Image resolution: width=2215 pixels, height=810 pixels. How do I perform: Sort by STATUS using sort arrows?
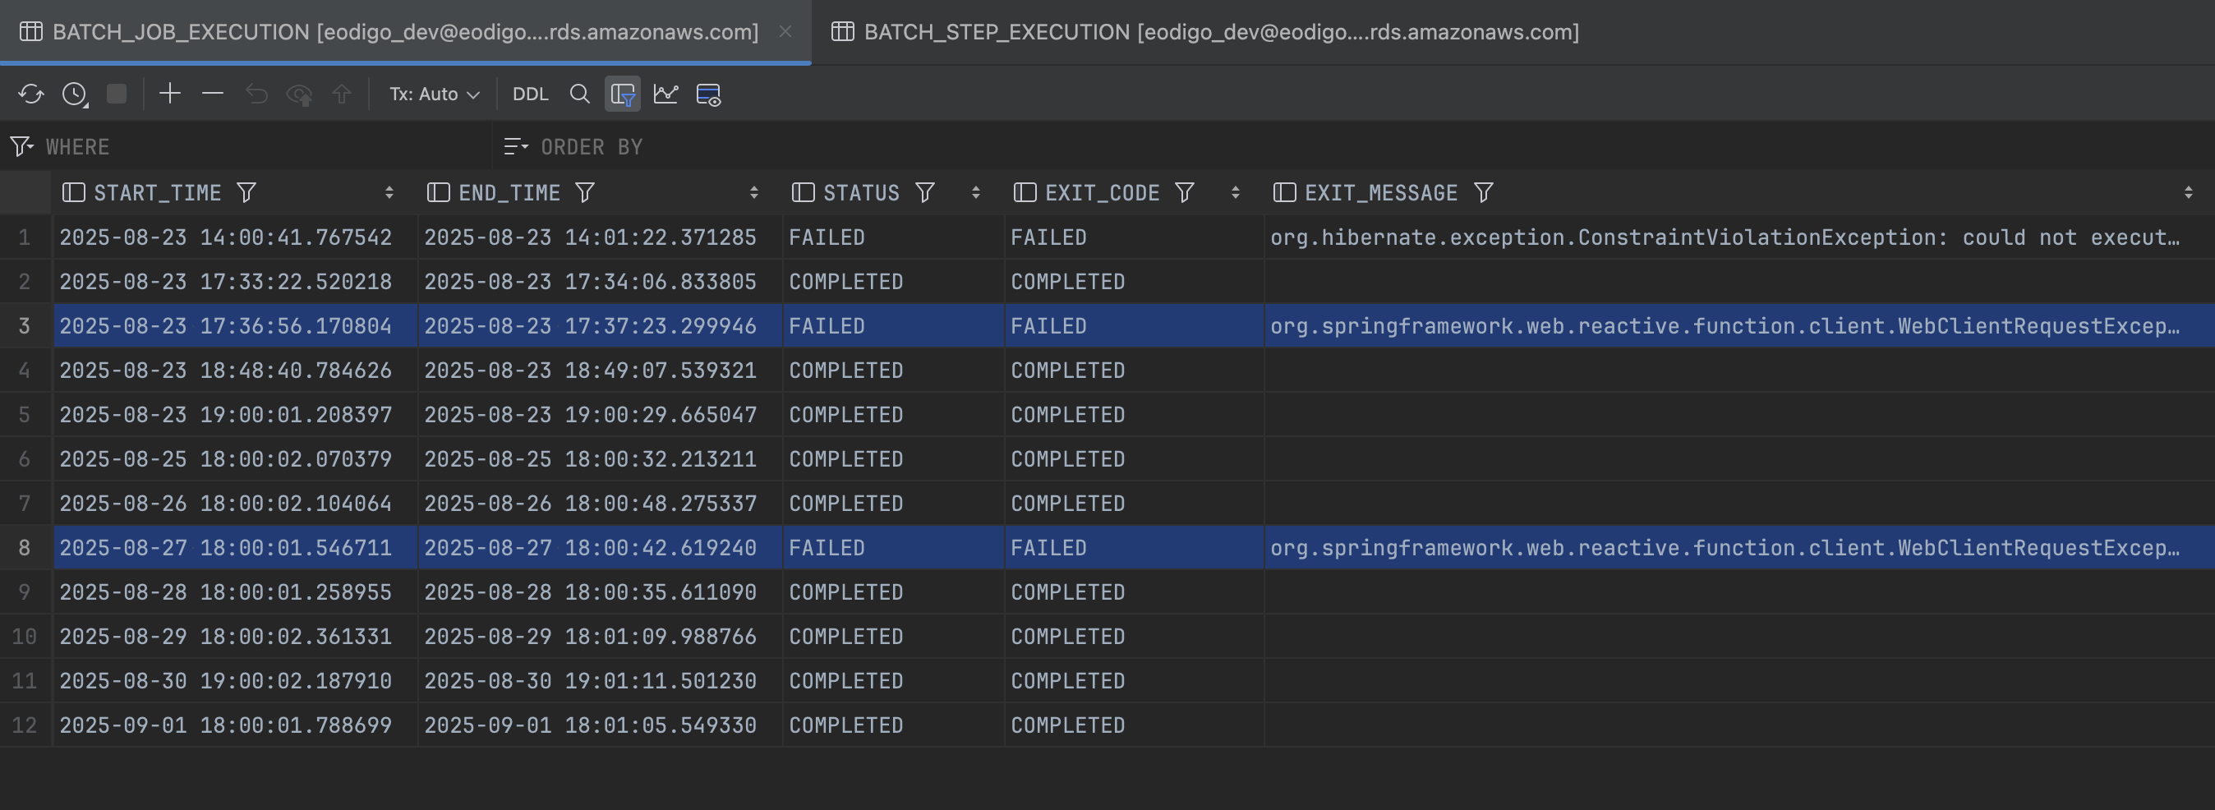point(976,192)
